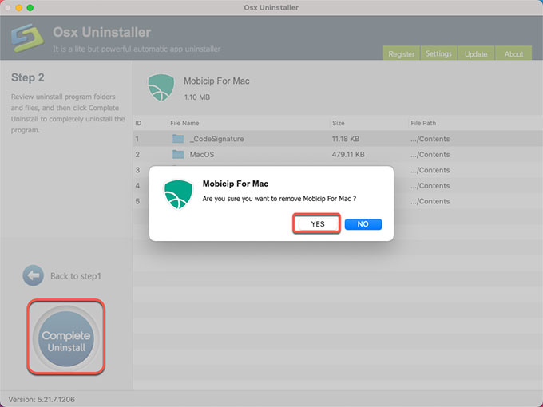The image size is (543, 407).
Task: Click the Mobicip shield icon in header
Action: pos(161,88)
